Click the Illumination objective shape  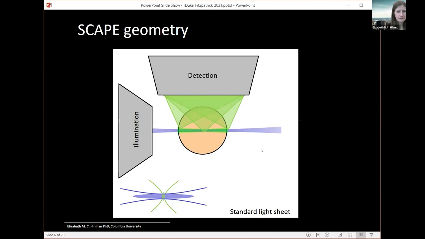(135, 131)
